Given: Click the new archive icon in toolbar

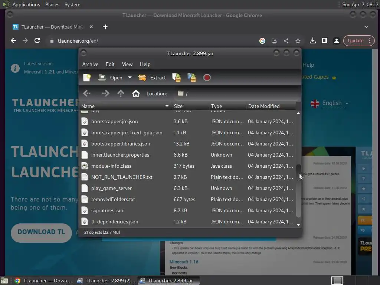Looking at the screenshot, I should pos(87,78).
